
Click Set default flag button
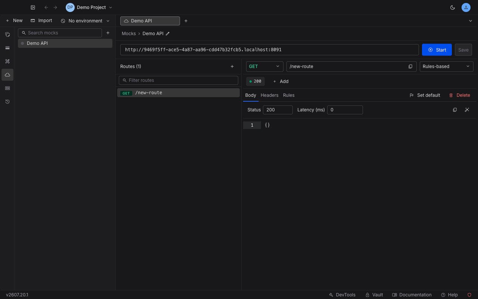coord(425,95)
